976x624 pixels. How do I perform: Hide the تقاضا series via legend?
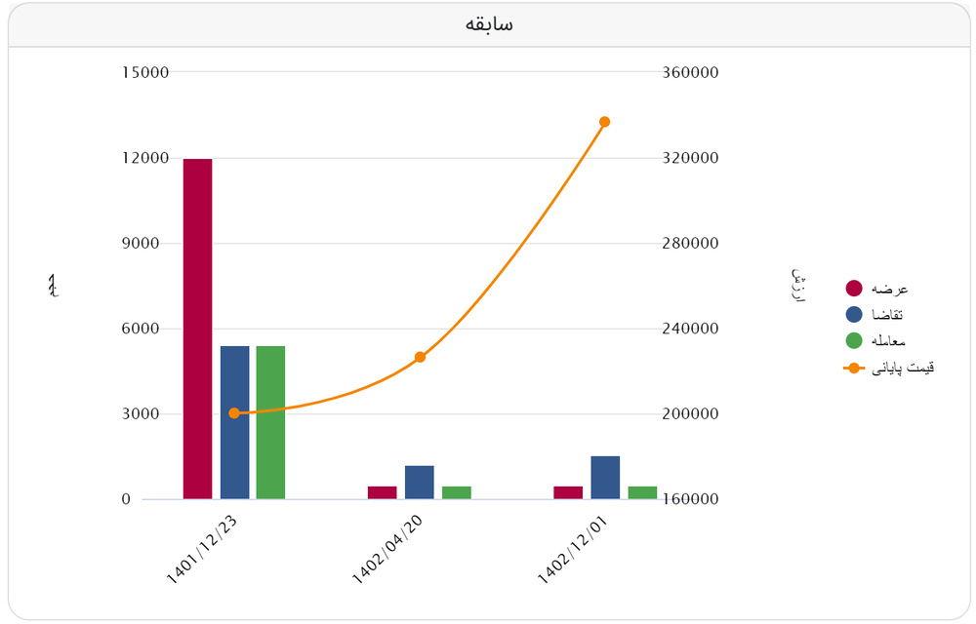point(854,314)
